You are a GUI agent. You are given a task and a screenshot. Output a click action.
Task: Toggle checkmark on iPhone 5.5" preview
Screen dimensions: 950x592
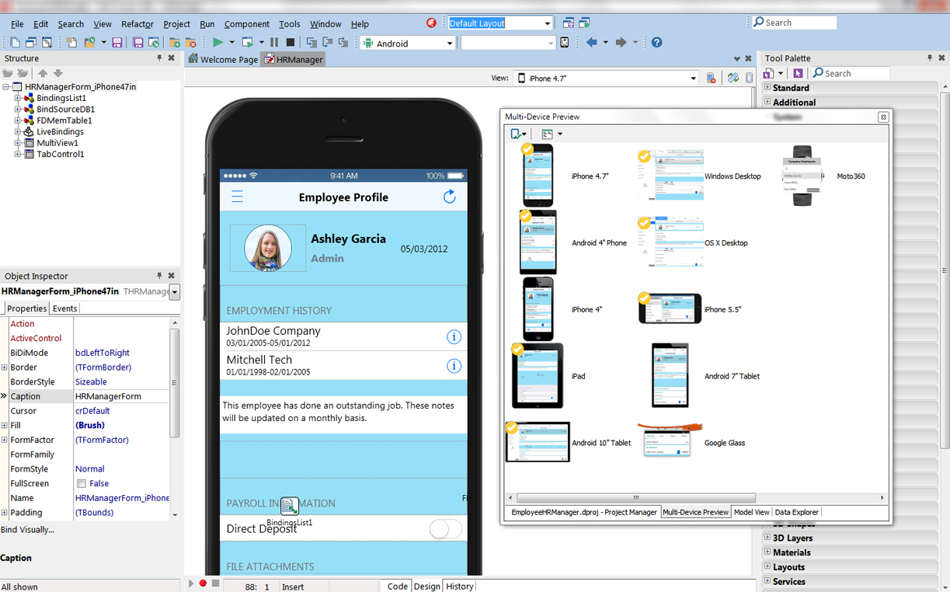[x=644, y=298]
